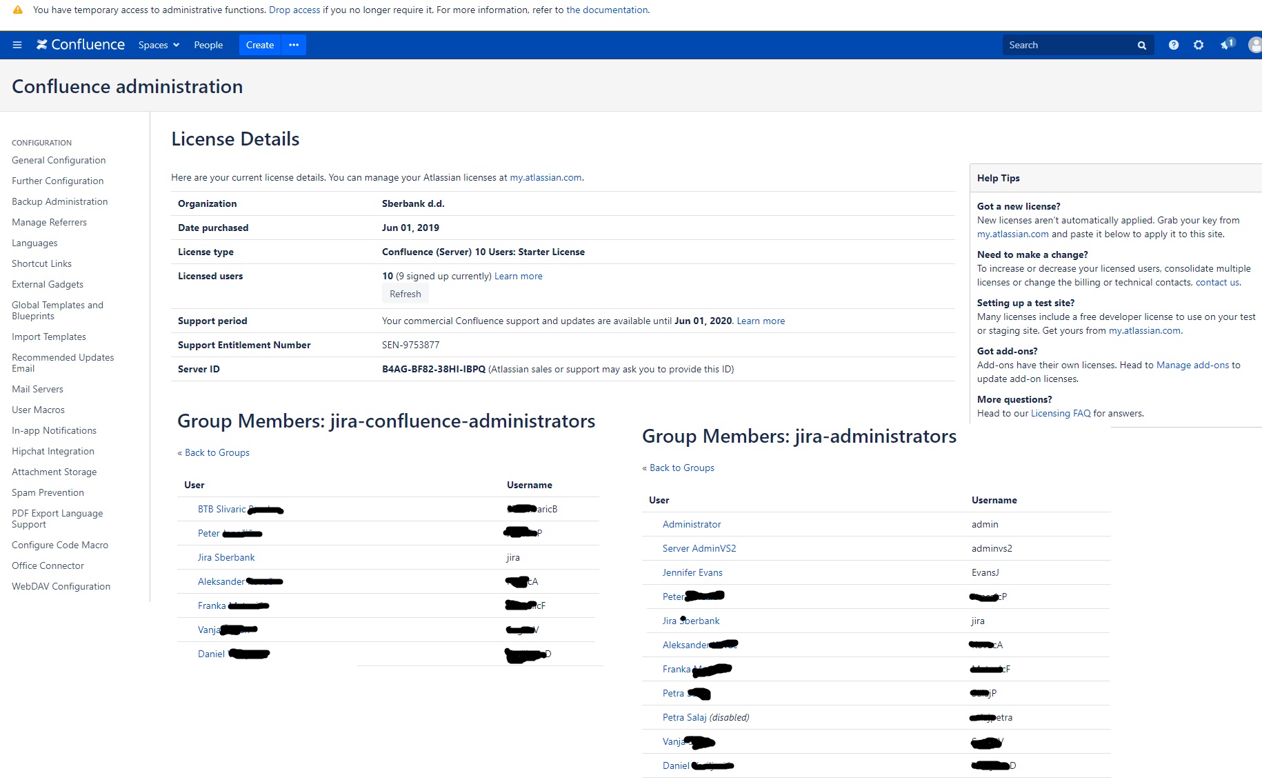Click Learn more after support period

(761, 321)
